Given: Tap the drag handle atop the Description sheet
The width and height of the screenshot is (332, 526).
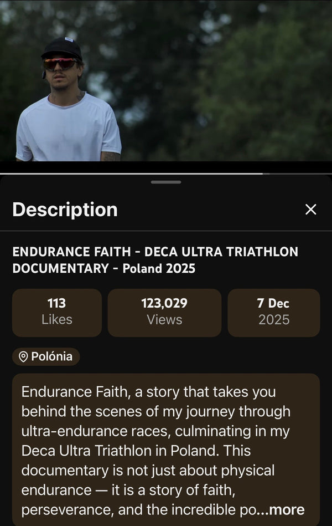Looking at the screenshot, I should (x=166, y=182).
